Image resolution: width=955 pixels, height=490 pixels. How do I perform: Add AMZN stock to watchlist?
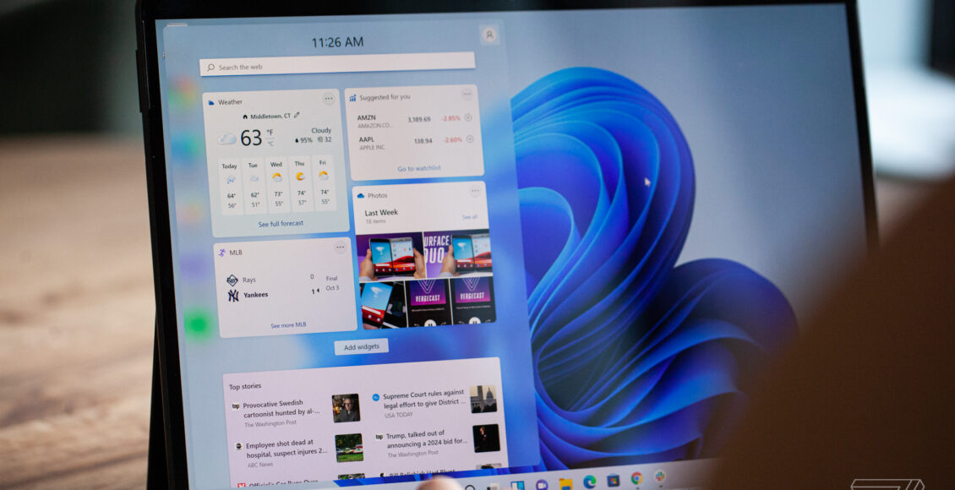tap(467, 117)
